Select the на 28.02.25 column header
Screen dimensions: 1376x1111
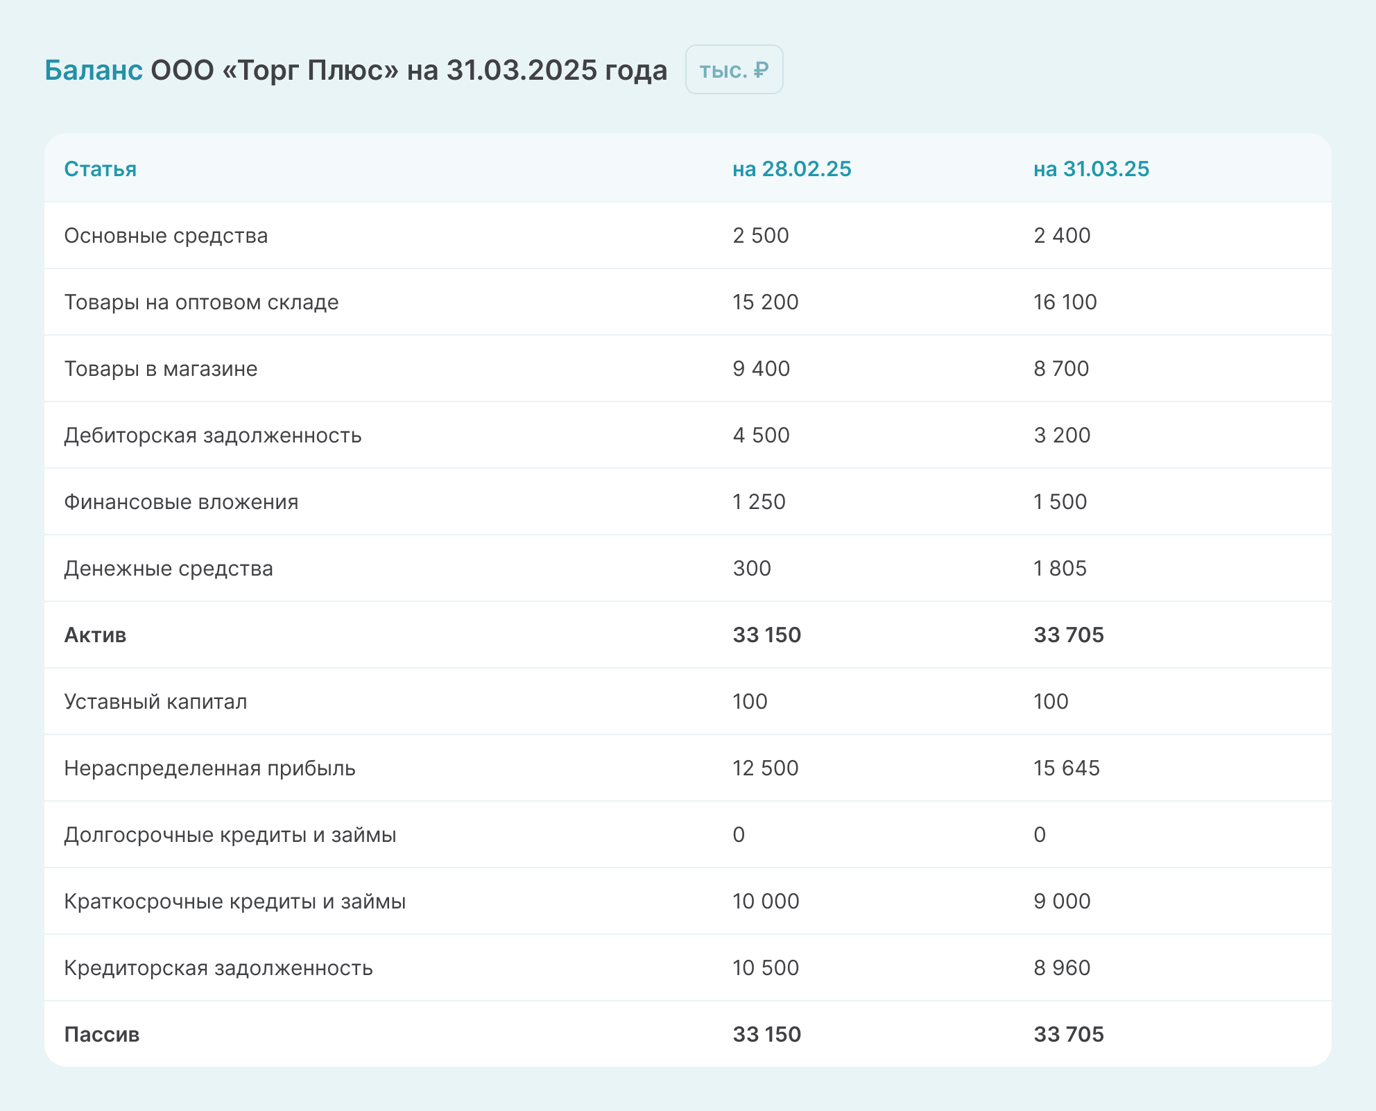point(791,169)
